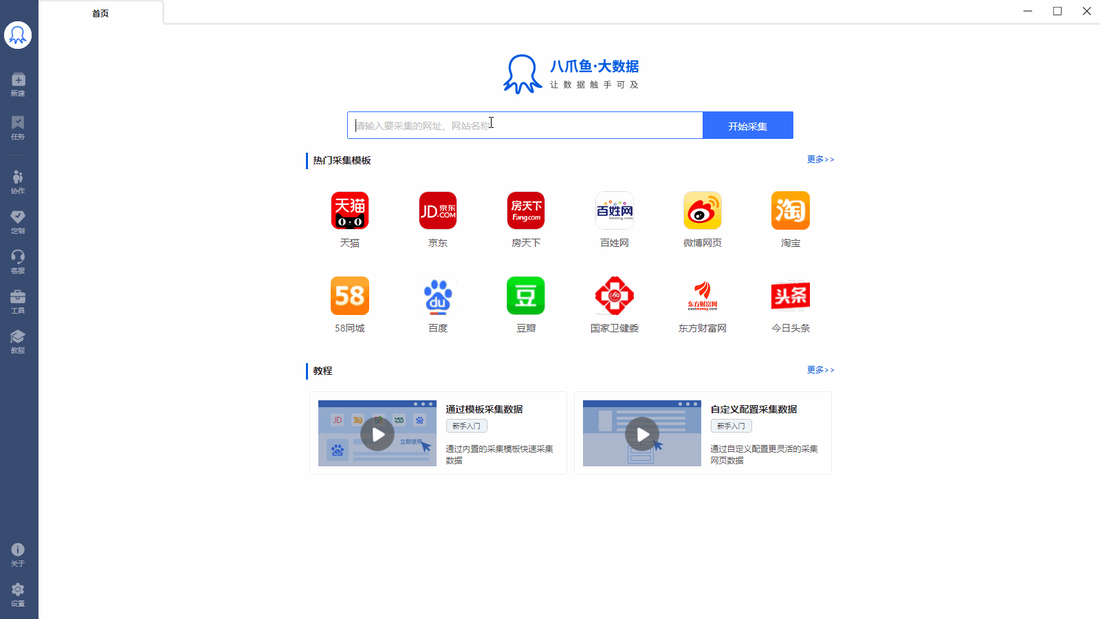Click the 通过自定义配置更灵活的采集网页数据 description
Viewport: 1100px width, 619px height.
pos(764,455)
